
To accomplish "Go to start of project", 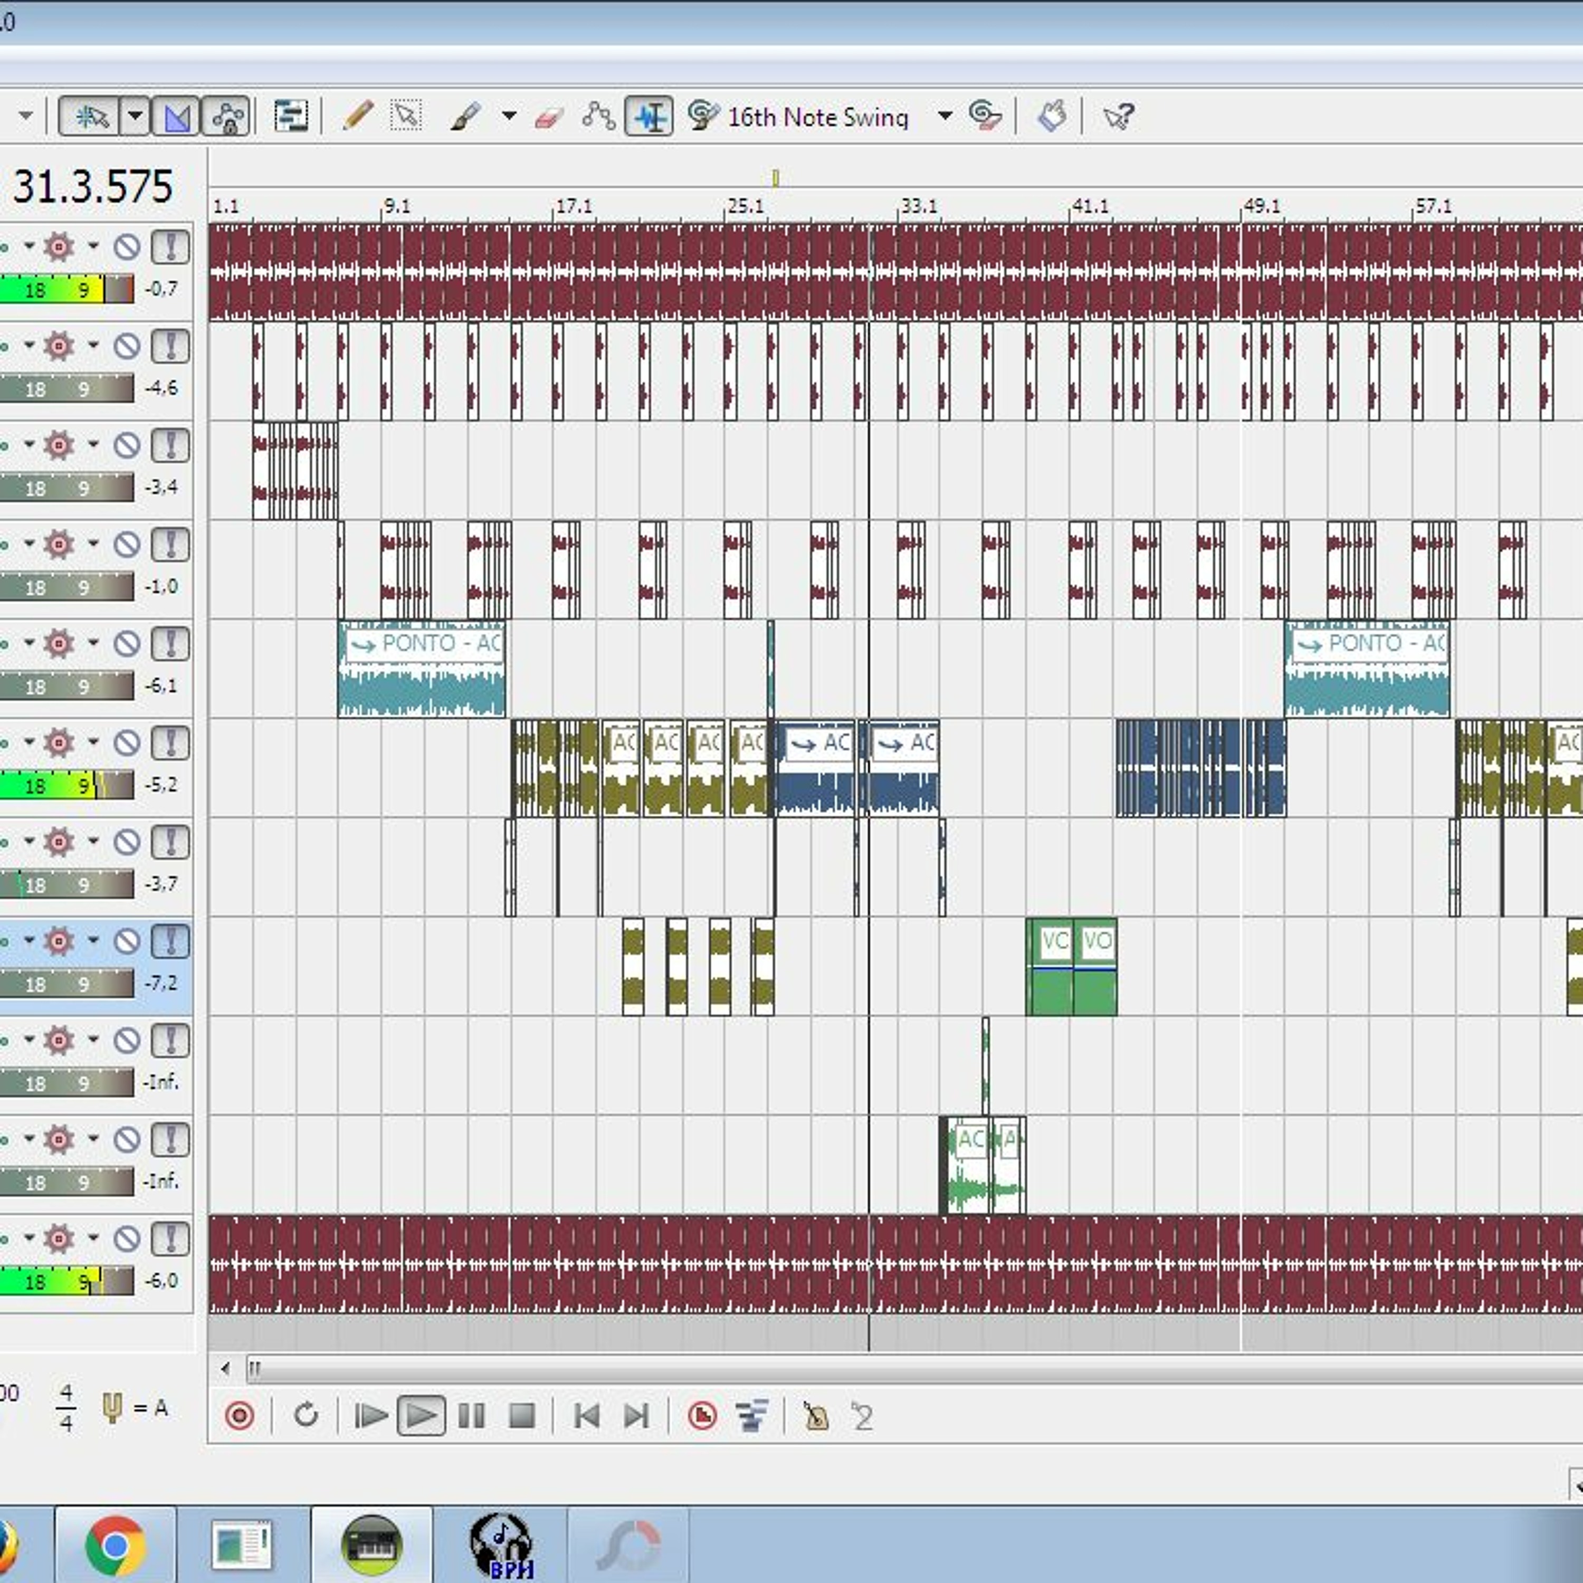I will point(587,1415).
